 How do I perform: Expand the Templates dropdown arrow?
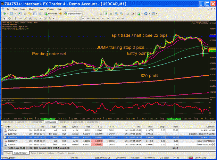[156, 14]
